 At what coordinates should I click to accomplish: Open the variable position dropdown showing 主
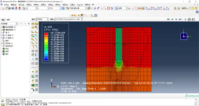pyautogui.click(x=31, y=8)
